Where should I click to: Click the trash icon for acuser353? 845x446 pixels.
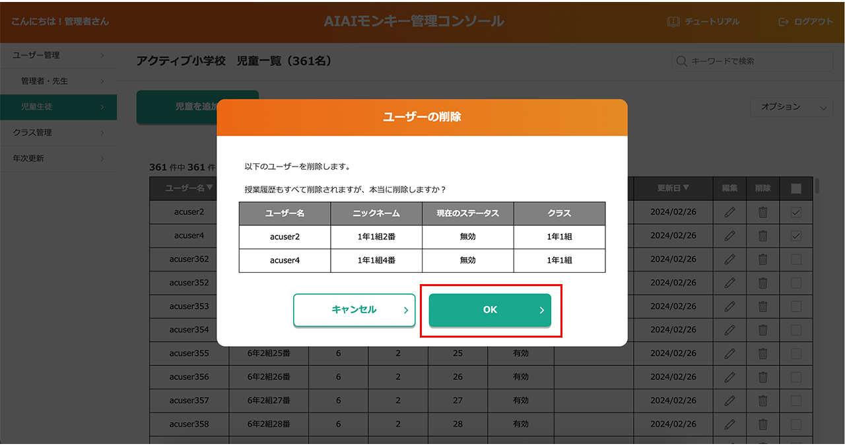(x=762, y=307)
